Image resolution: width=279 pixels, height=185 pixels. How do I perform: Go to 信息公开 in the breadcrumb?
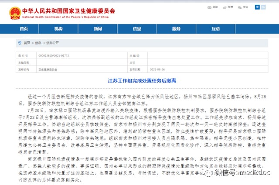52,43
